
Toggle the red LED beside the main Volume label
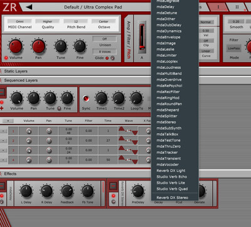[6, 58]
